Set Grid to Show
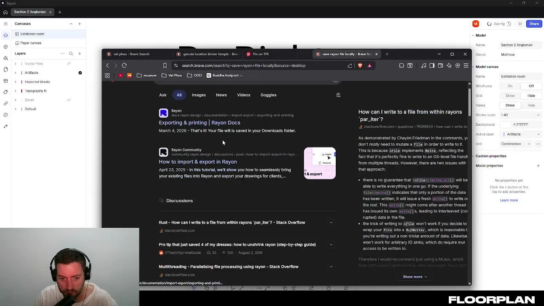 (x=510, y=96)
